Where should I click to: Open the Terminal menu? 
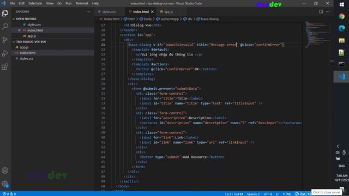(82, 3)
